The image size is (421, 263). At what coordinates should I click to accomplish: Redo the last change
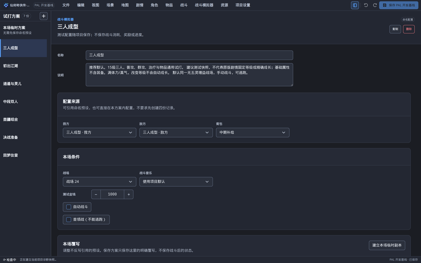tap(375, 5)
